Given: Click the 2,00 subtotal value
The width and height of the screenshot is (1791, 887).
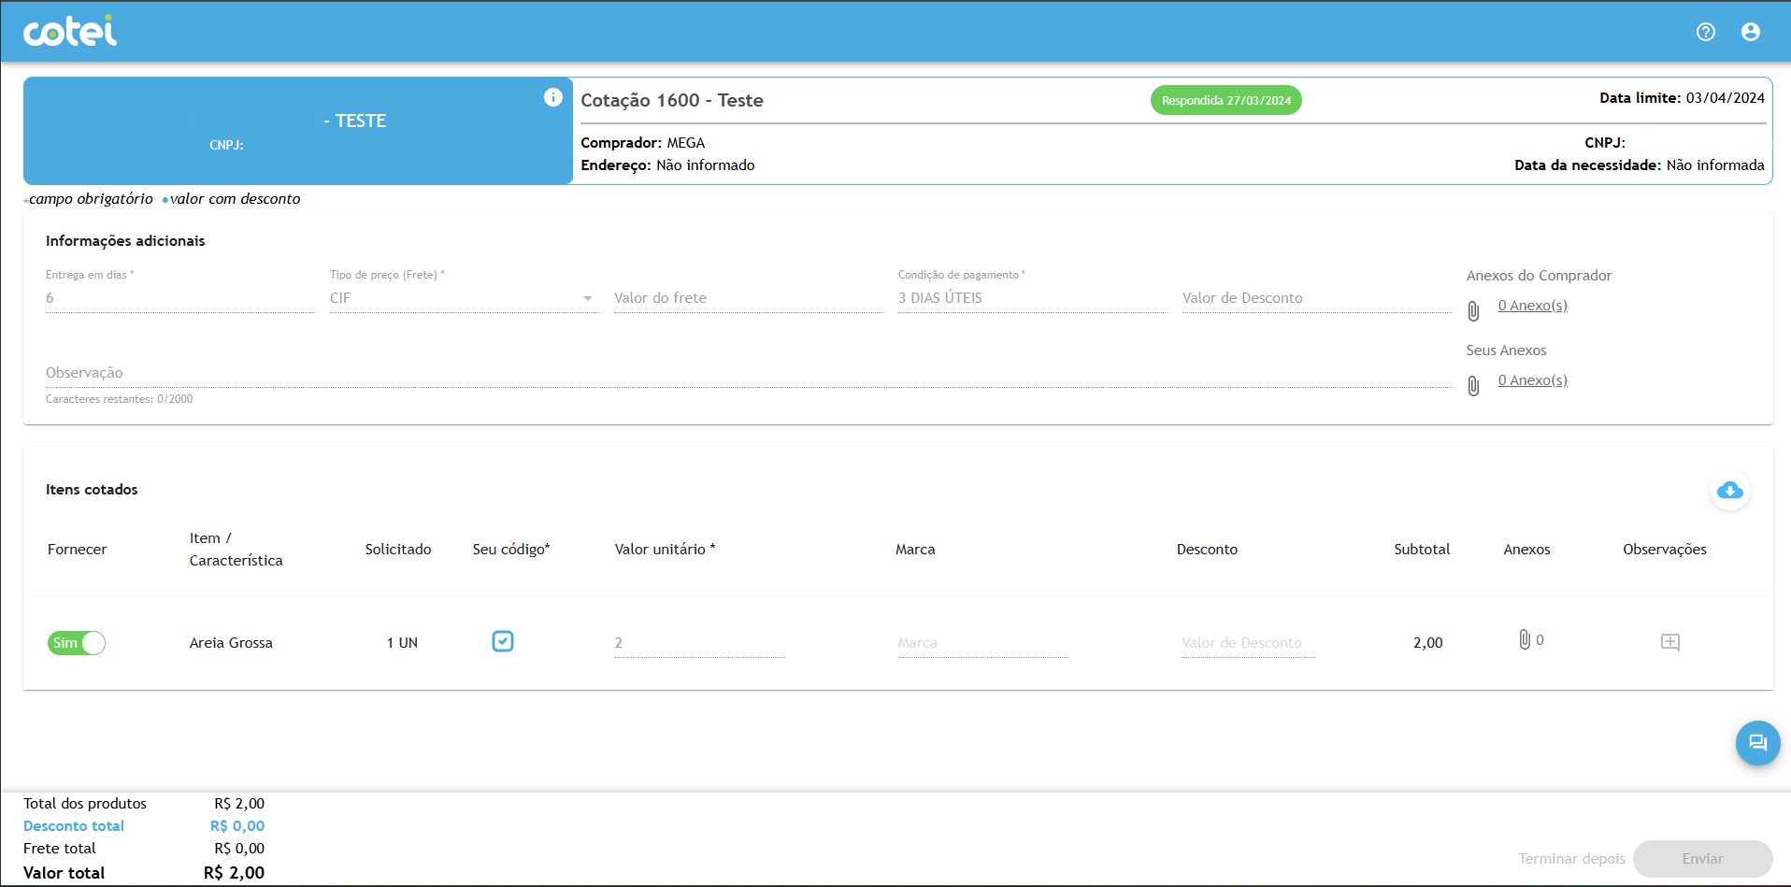Looking at the screenshot, I should tap(1427, 643).
